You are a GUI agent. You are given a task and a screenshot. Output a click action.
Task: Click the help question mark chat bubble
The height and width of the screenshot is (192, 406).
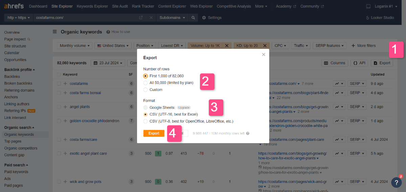(x=397, y=182)
